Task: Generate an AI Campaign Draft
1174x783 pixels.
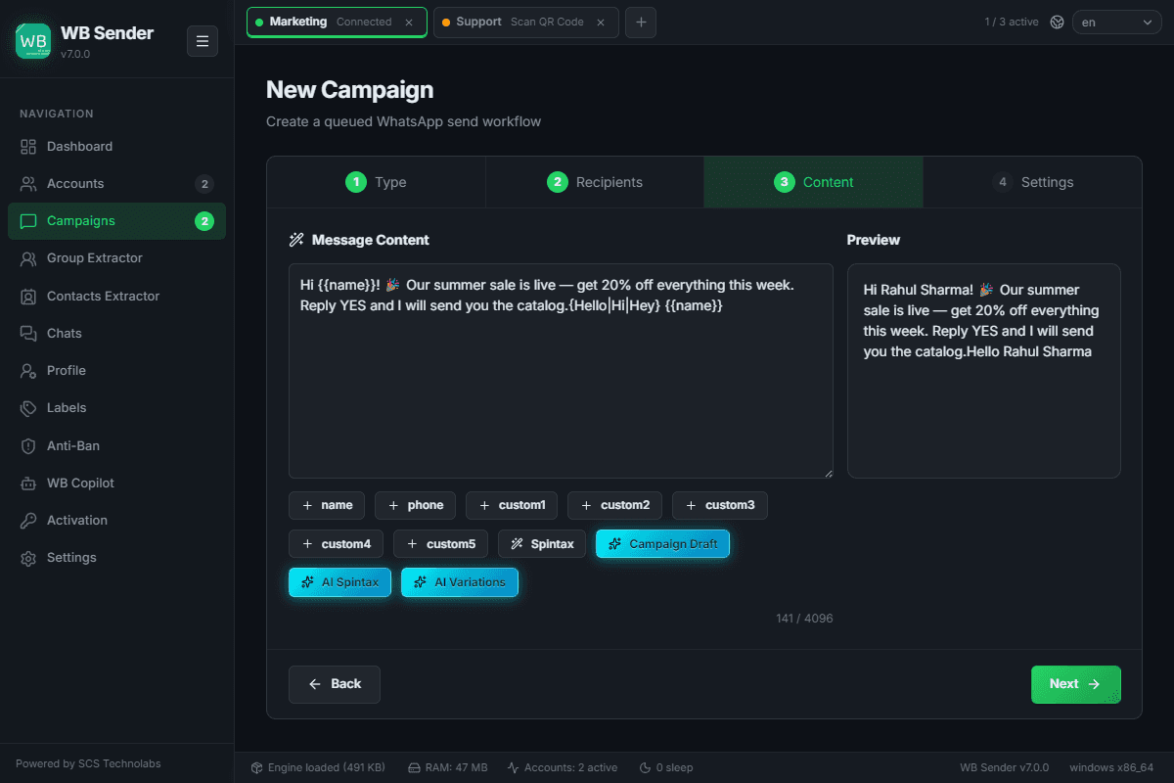Action: (662, 544)
